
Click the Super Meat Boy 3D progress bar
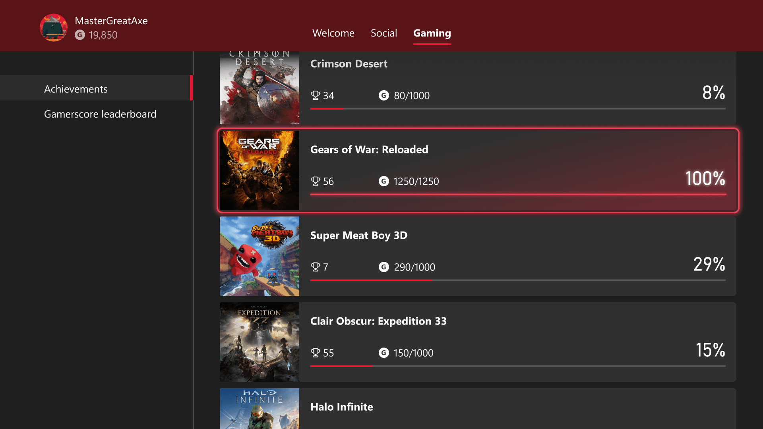tap(517, 280)
